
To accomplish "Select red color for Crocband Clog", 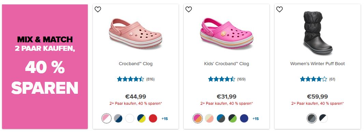I will click(x=153, y=119).
